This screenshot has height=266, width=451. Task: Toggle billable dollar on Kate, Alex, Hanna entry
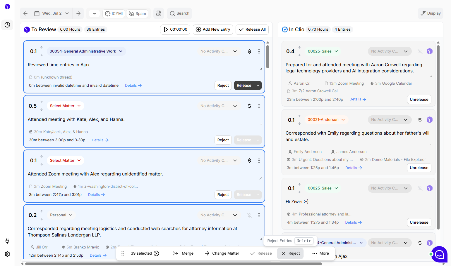click(249, 106)
